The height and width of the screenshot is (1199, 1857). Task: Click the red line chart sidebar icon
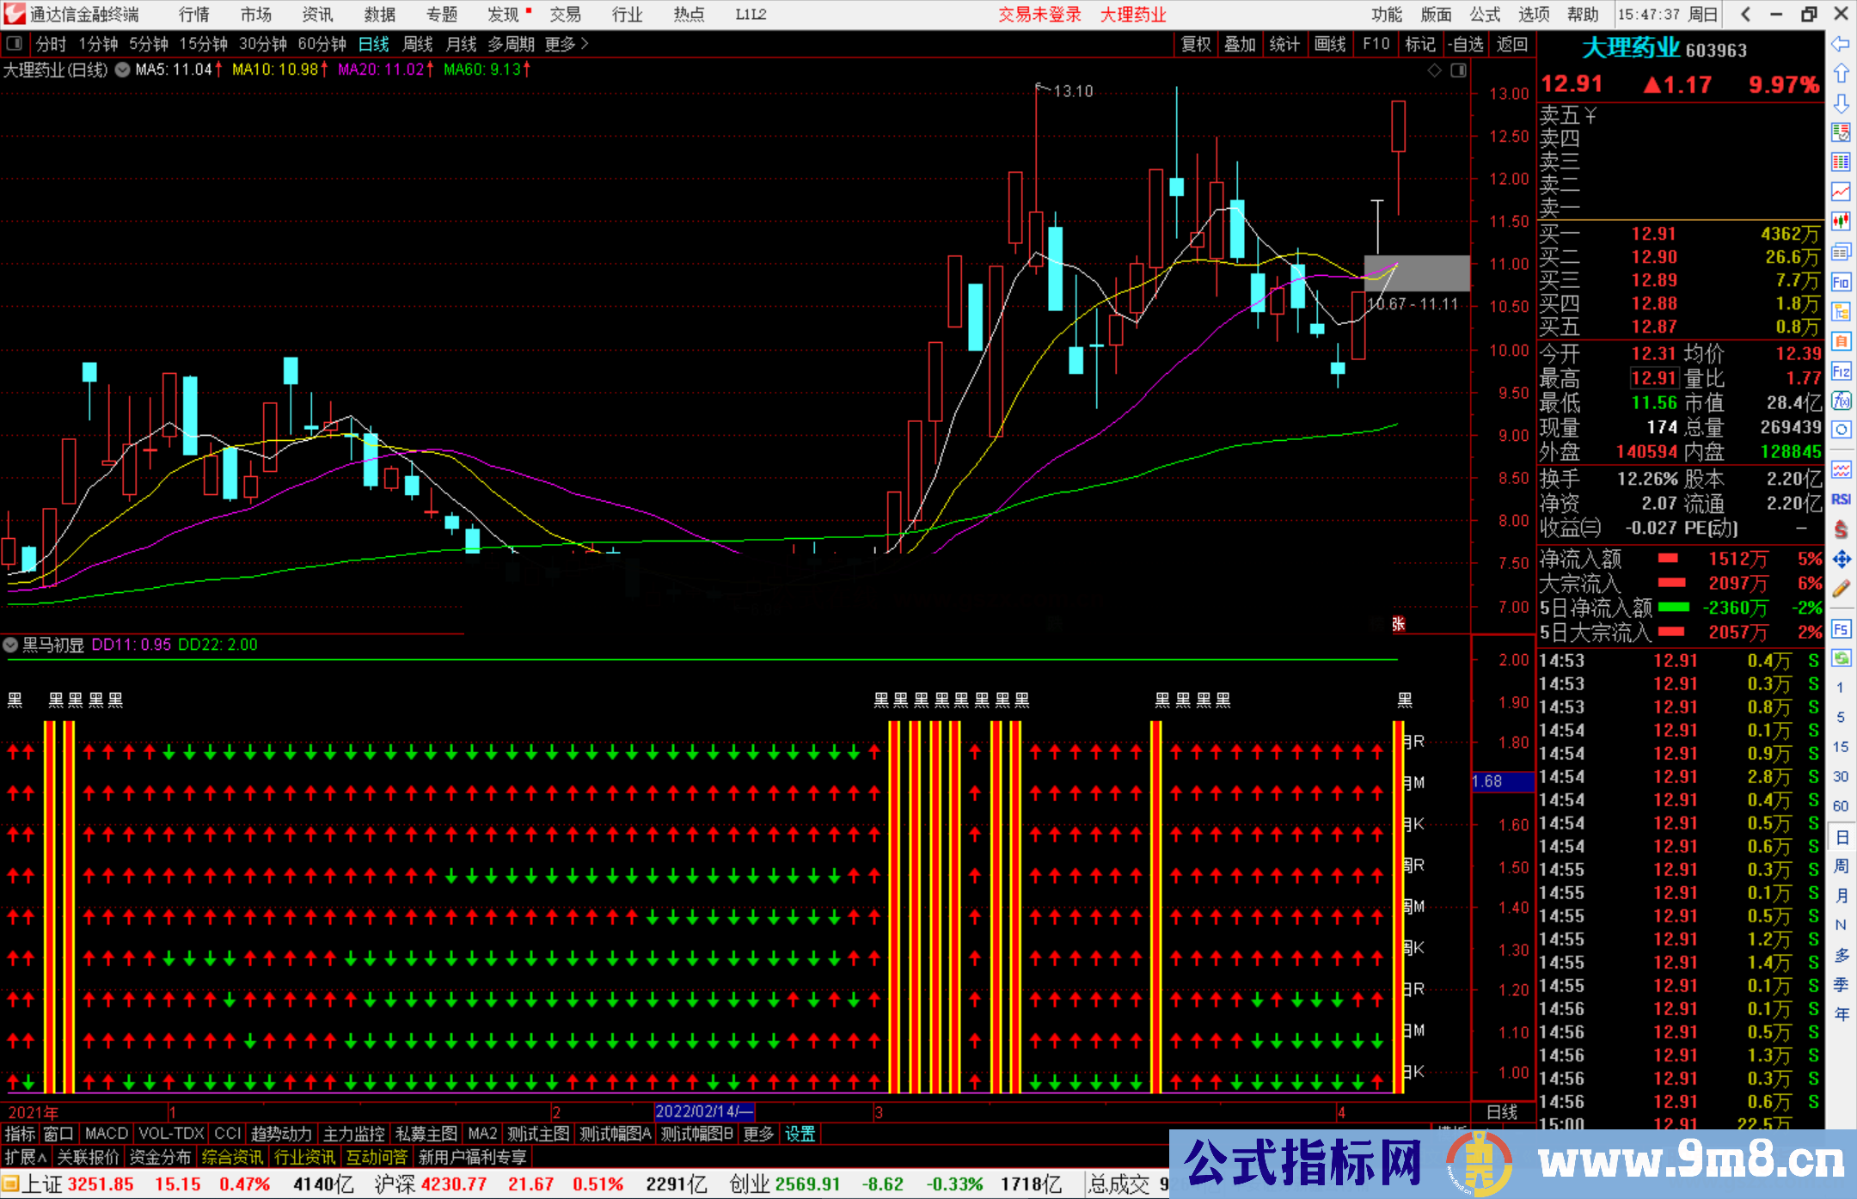pyautogui.click(x=1841, y=192)
